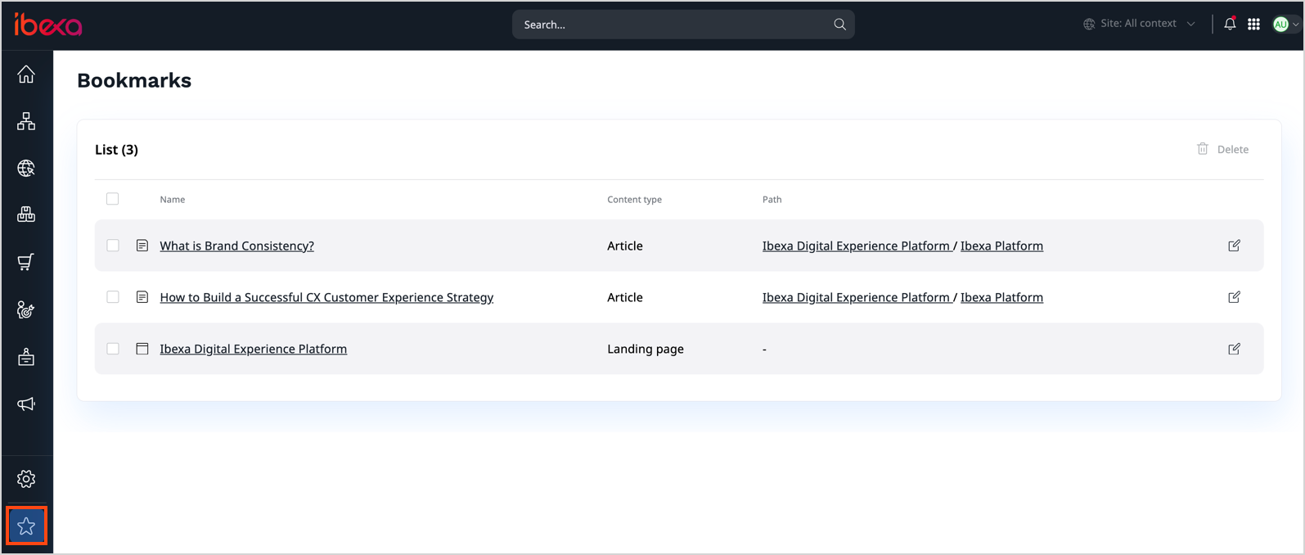Viewport: 1305px width, 555px height.
Task: Edit the What is Brand Consistency bookmark
Action: tap(1234, 246)
